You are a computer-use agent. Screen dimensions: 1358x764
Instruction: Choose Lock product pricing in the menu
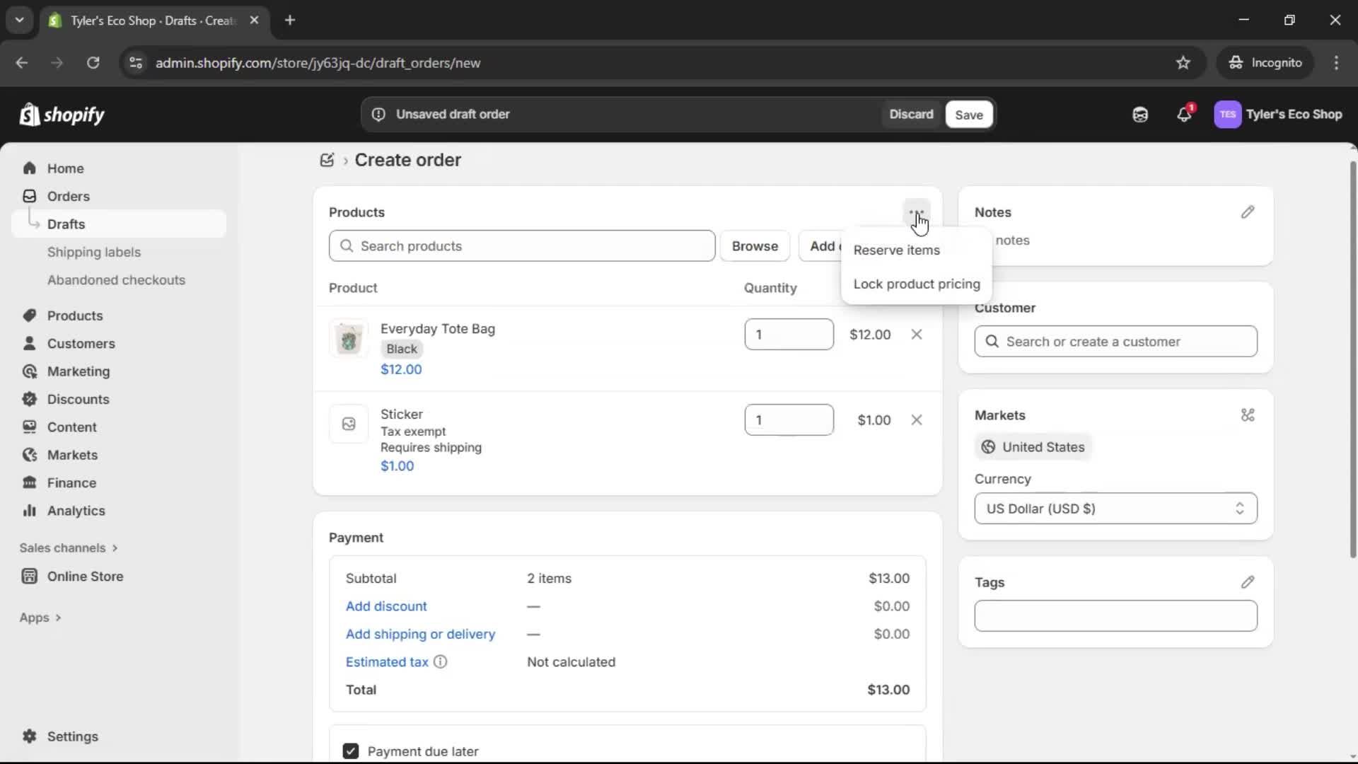click(x=916, y=284)
